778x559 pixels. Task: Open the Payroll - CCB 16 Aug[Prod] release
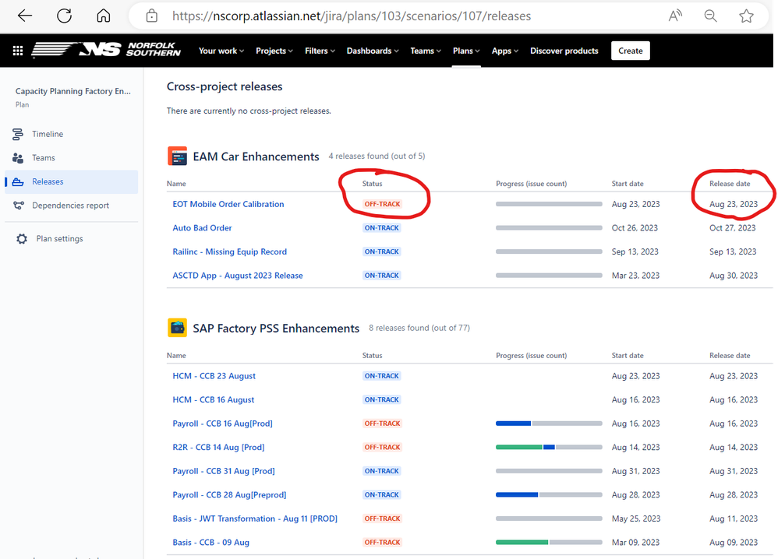[x=222, y=424]
